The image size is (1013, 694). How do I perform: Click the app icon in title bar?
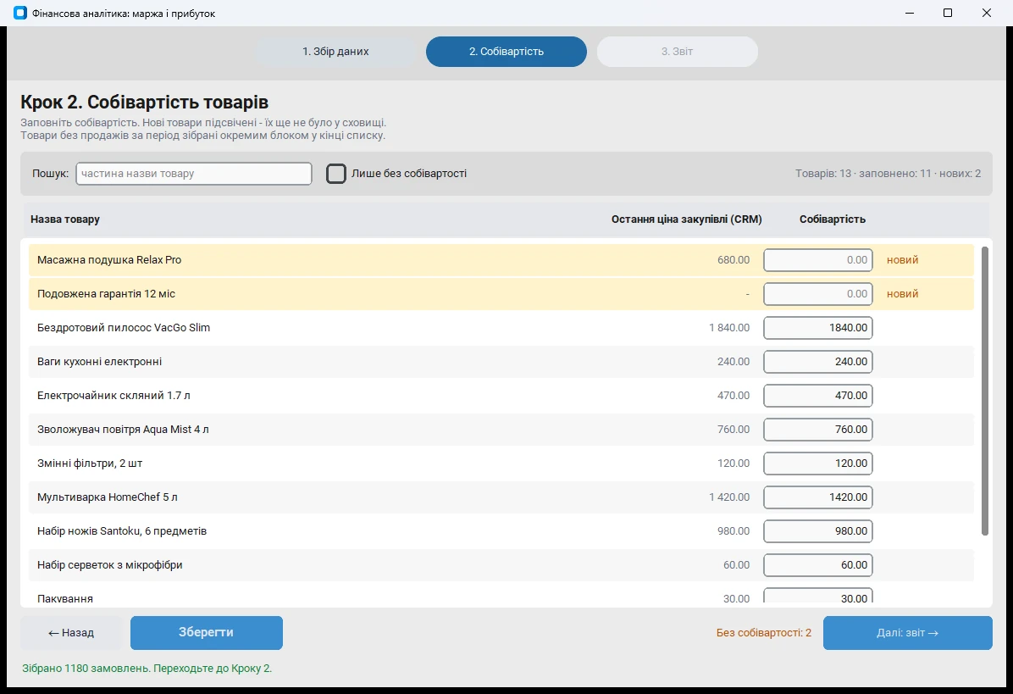(x=20, y=13)
